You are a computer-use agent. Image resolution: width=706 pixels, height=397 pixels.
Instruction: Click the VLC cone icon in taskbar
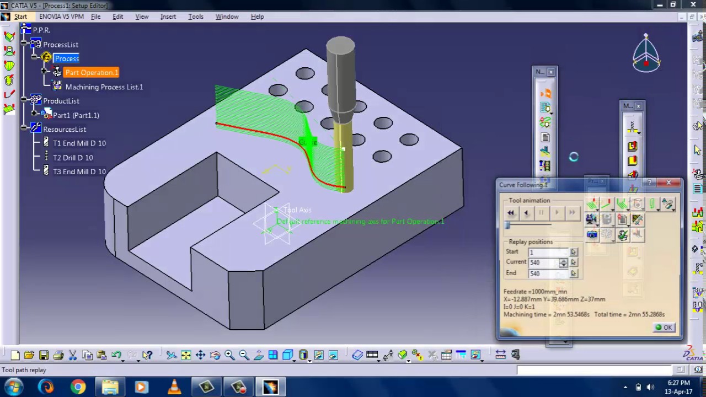pyautogui.click(x=174, y=387)
